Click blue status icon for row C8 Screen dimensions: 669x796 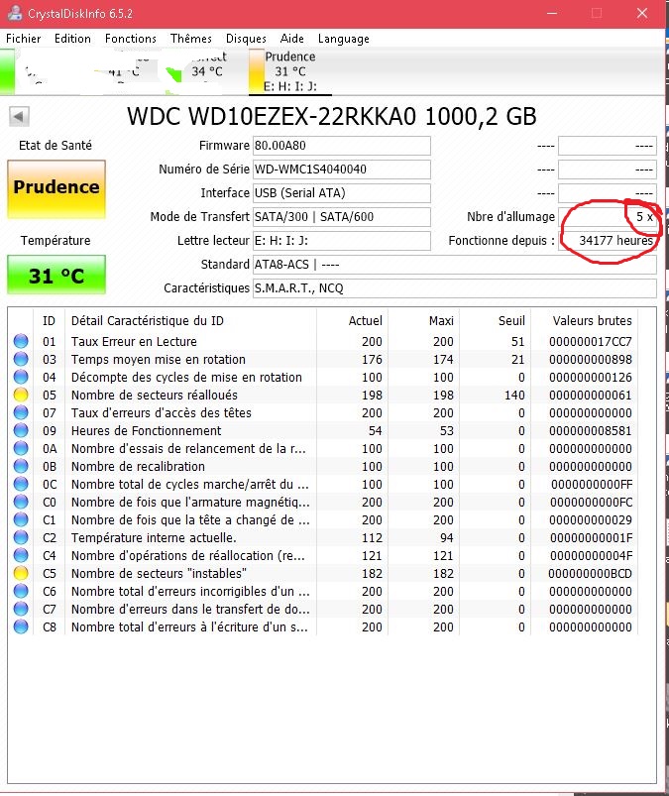(x=21, y=626)
